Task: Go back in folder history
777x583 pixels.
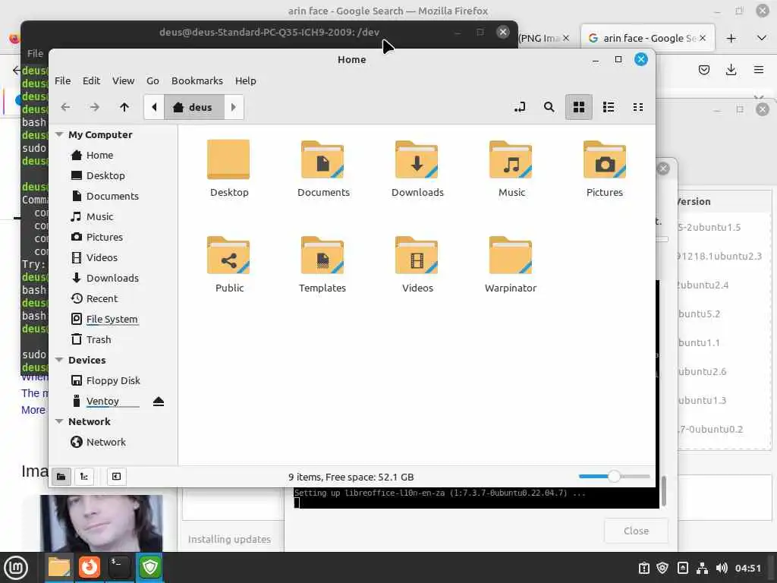Action: point(65,107)
